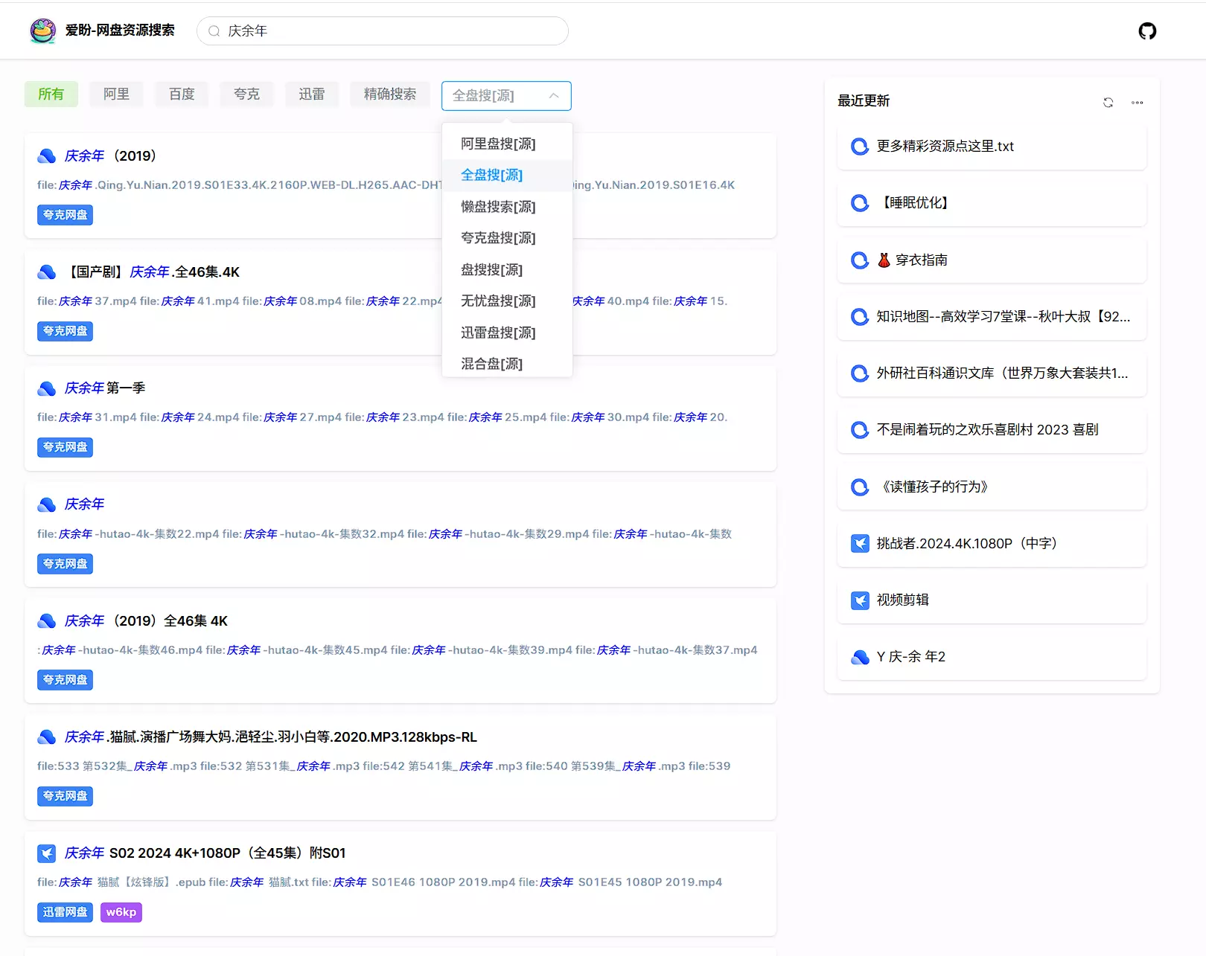The width and height of the screenshot is (1206, 956).
Task: Click the refresh icon in 最近更新 panel
Action: [1108, 103]
